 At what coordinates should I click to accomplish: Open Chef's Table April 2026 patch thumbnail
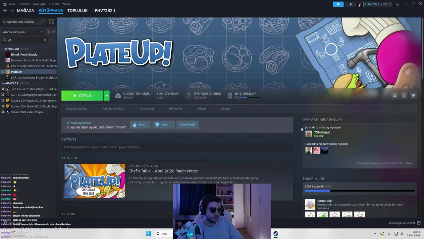tap(95, 181)
